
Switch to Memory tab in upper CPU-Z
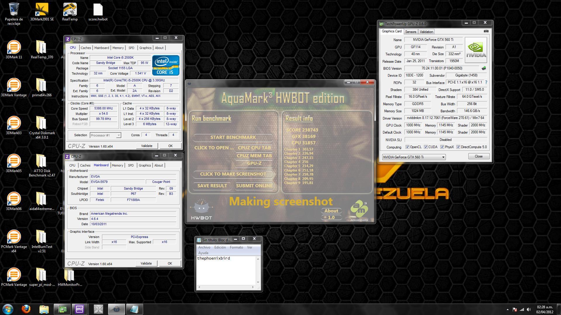[118, 48]
